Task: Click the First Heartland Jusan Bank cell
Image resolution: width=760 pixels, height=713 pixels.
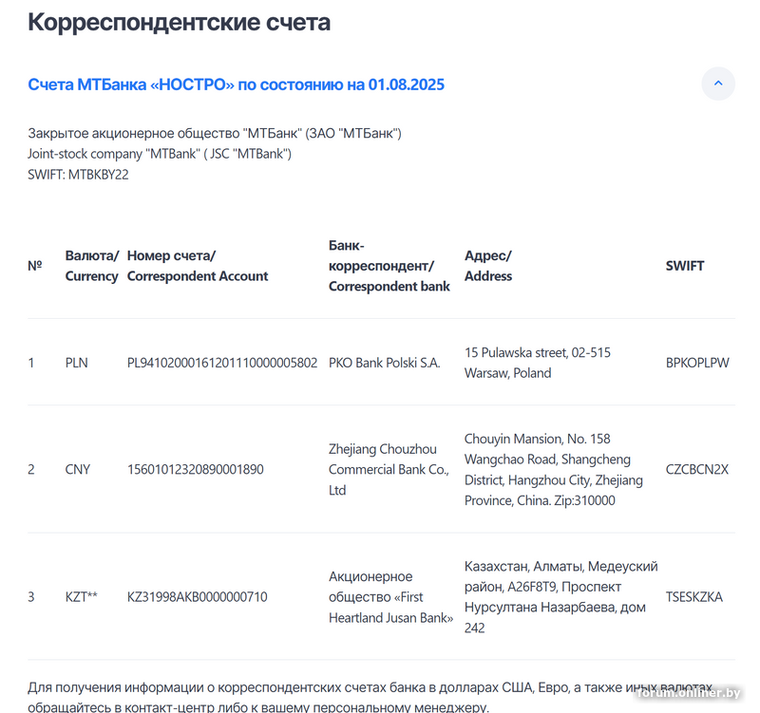Action: click(x=390, y=597)
